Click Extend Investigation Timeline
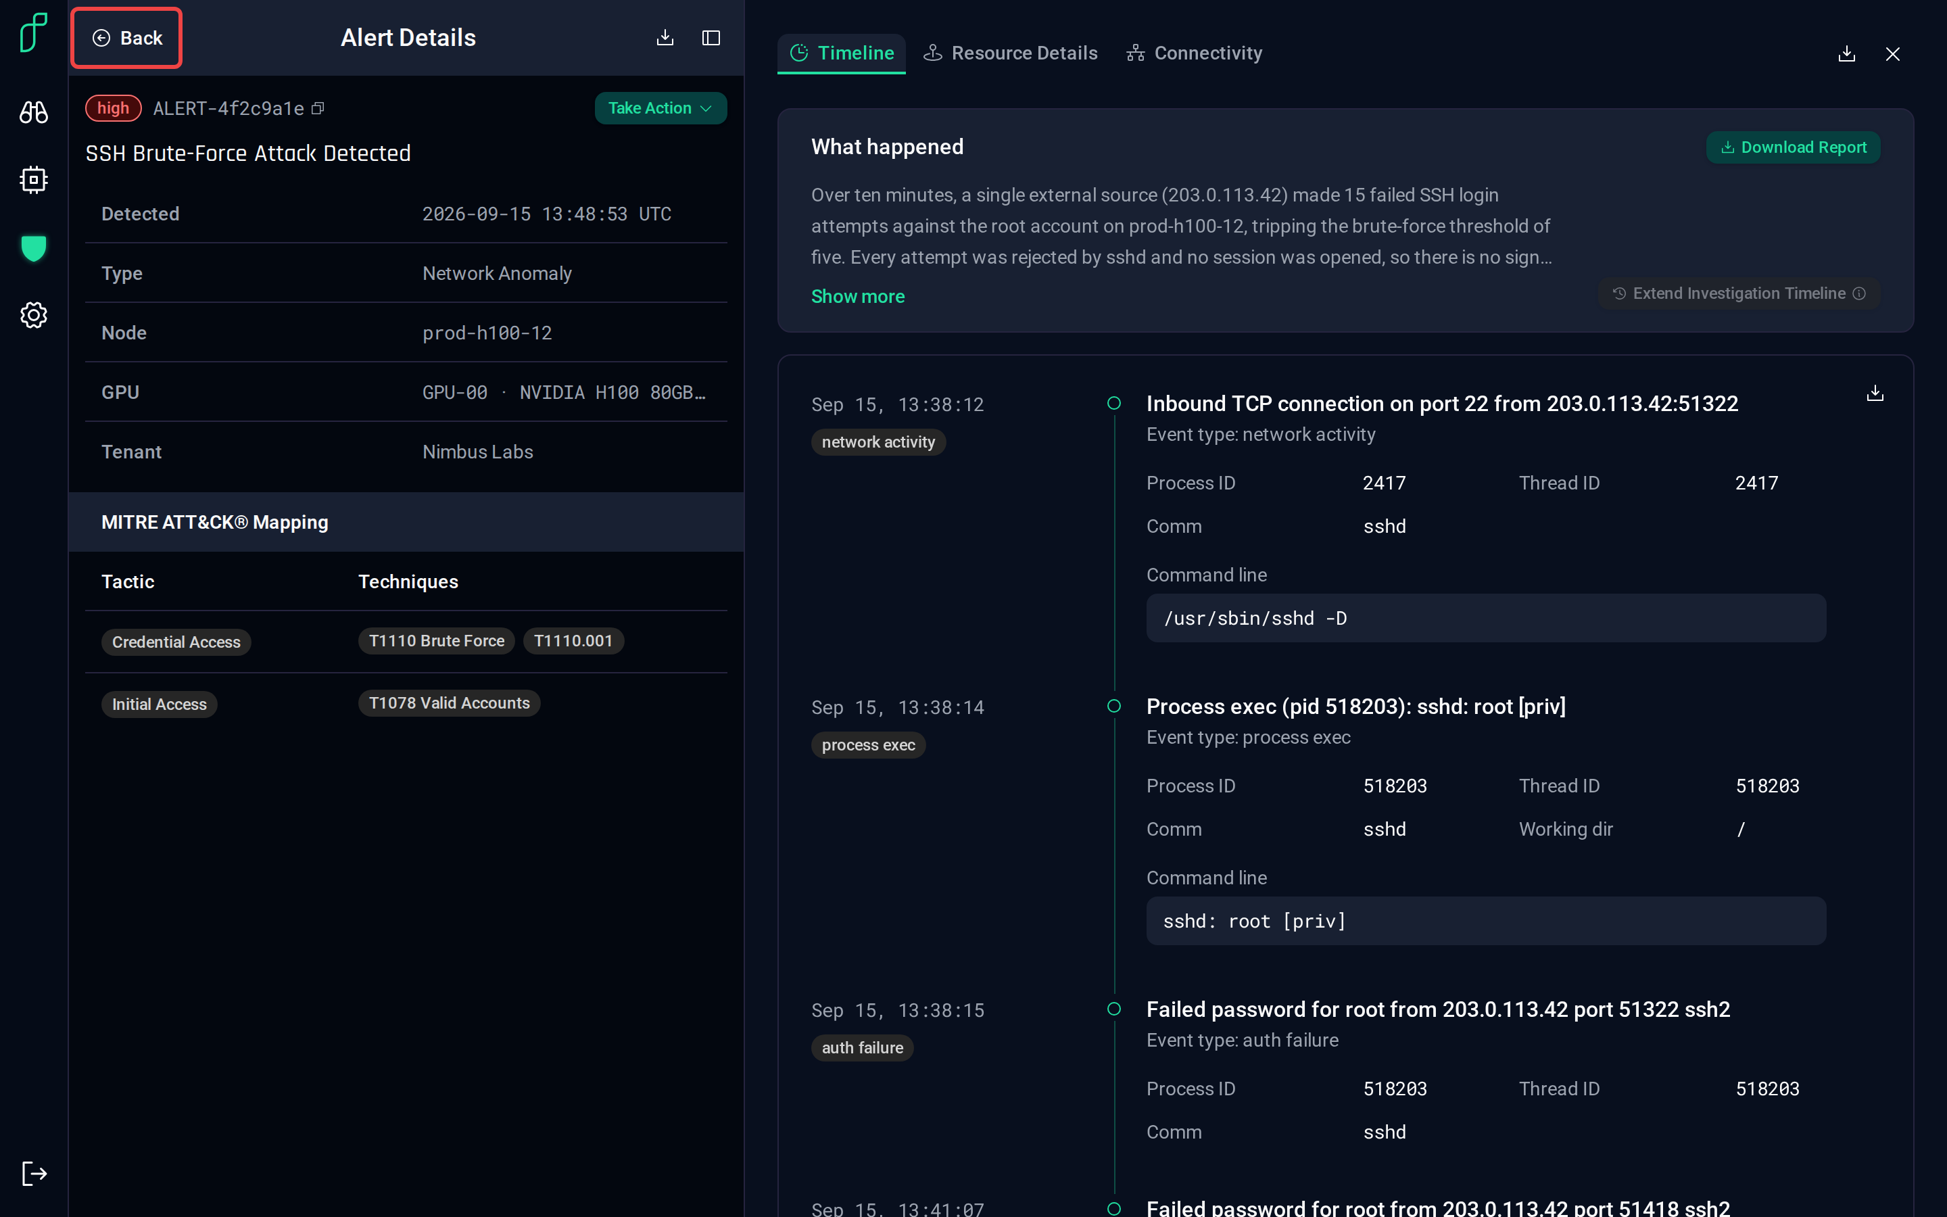 (1739, 294)
